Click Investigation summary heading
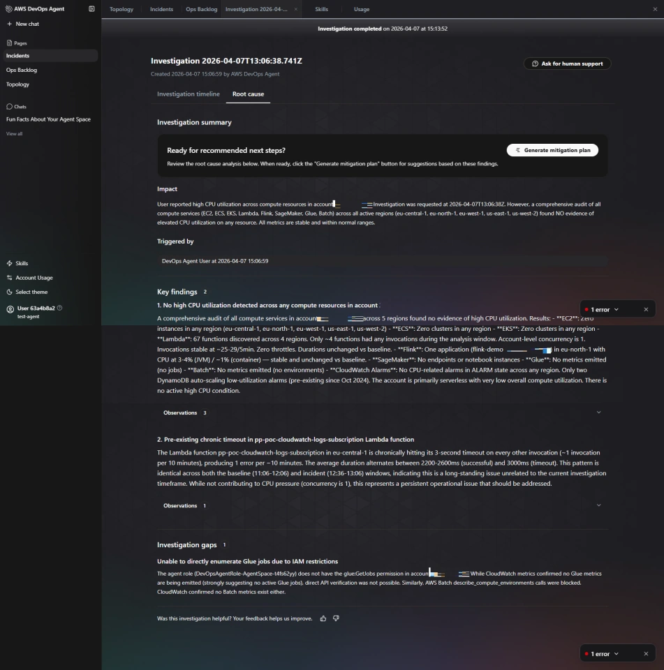 click(x=194, y=122)
